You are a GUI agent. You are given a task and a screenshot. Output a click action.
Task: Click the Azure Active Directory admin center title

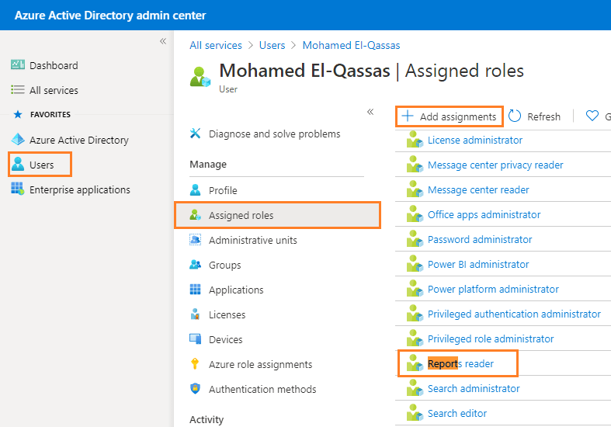[x=110, y=16]
